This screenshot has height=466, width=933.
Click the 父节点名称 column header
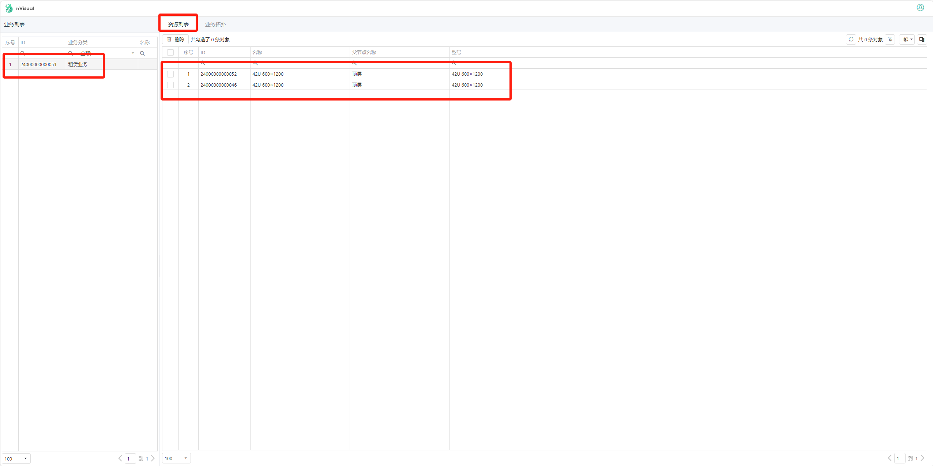tap(364, 52)
